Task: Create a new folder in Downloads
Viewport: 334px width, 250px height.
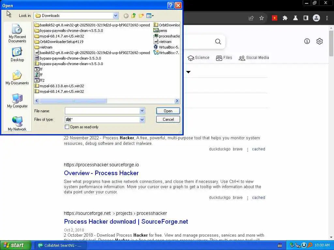Action: pos(141,16)
